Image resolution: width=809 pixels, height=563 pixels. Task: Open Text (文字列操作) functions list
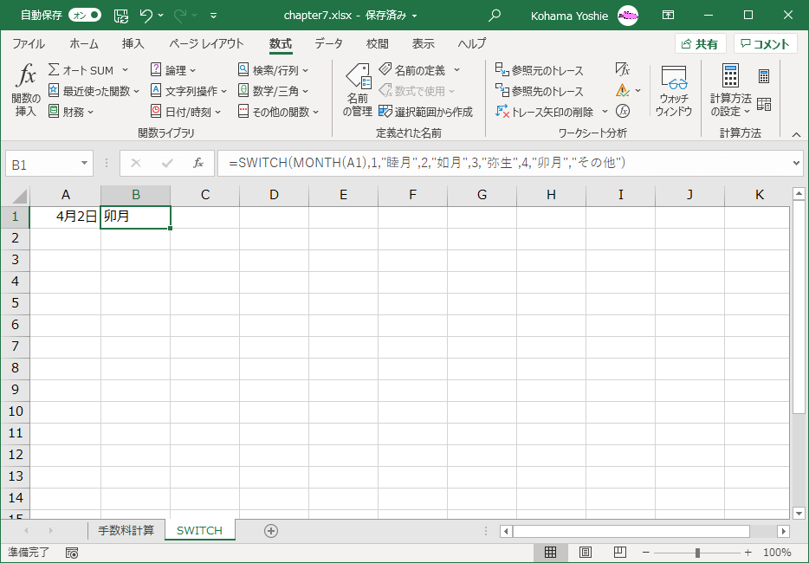(x=188, y=91)
